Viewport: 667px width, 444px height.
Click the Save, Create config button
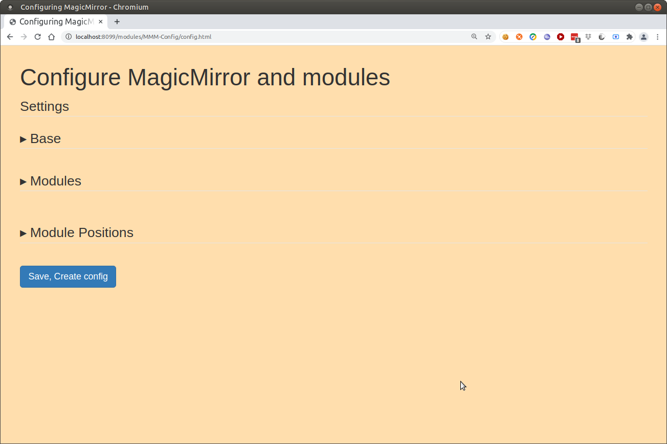68,276
